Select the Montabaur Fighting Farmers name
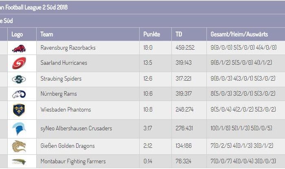285x169 pixels. [x=72, y=162]
